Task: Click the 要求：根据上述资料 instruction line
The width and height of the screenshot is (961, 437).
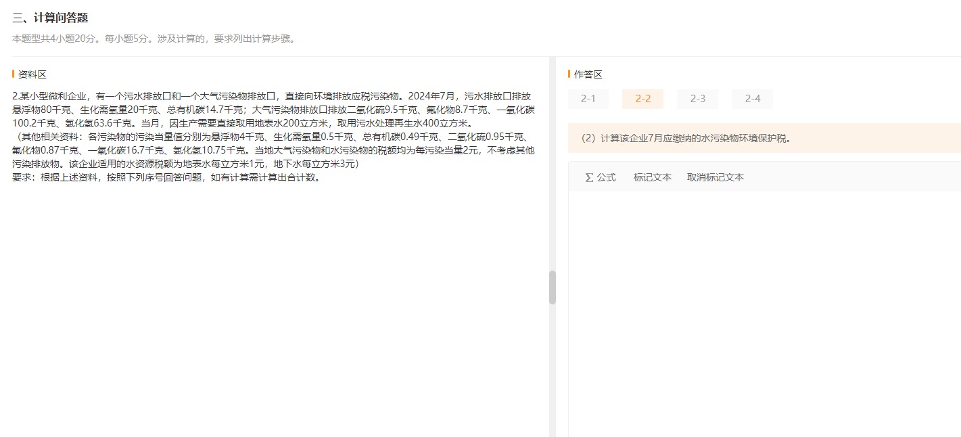Action: pyautogui.click(x=166, y=178)
